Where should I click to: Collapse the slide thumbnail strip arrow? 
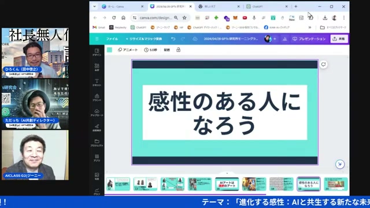pyautogui.click(x=227, y=173)
